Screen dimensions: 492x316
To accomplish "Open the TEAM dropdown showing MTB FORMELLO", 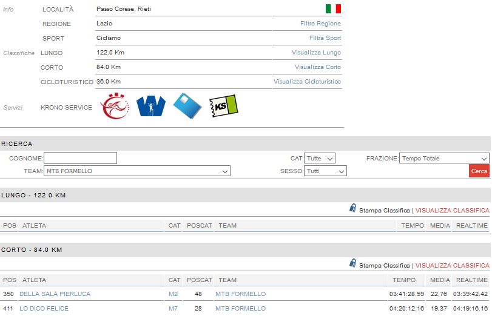I will pyautogui.click(x=137, y=171).
